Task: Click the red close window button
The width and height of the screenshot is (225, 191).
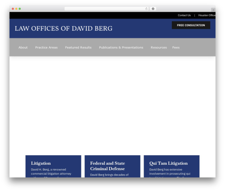Action: (13, 9)
